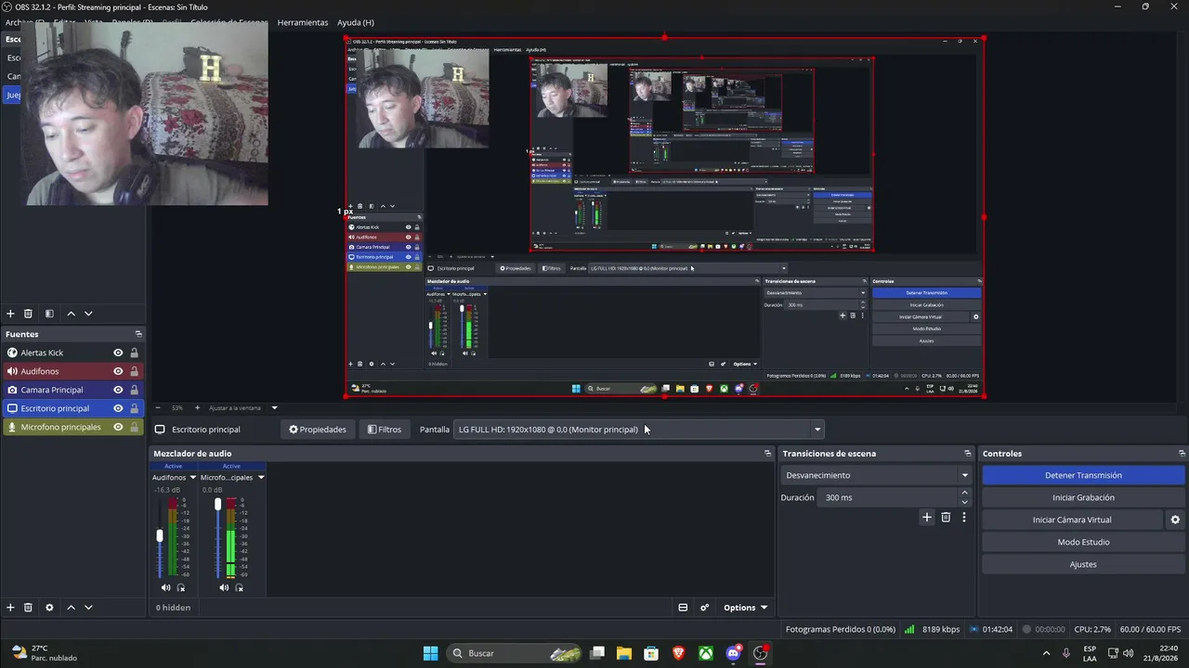1189x668 pixels.
Task: Add a new source in Fuentes toolbar
Action: [10, 608]
